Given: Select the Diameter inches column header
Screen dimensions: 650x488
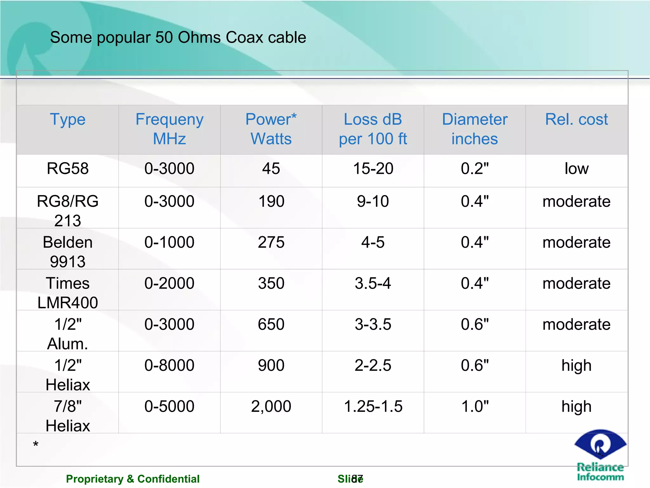Looking at the screenshot, I should (474, 129).
